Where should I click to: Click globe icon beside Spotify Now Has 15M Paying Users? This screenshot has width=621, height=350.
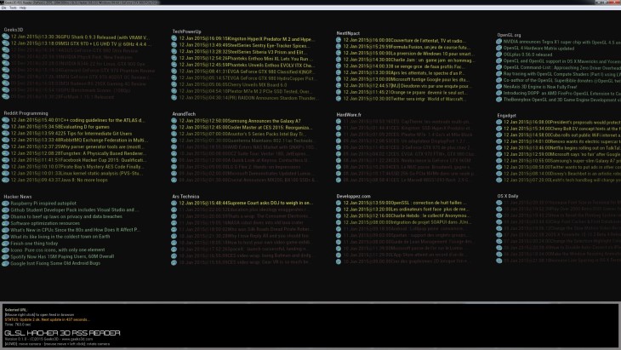point(6,256)
